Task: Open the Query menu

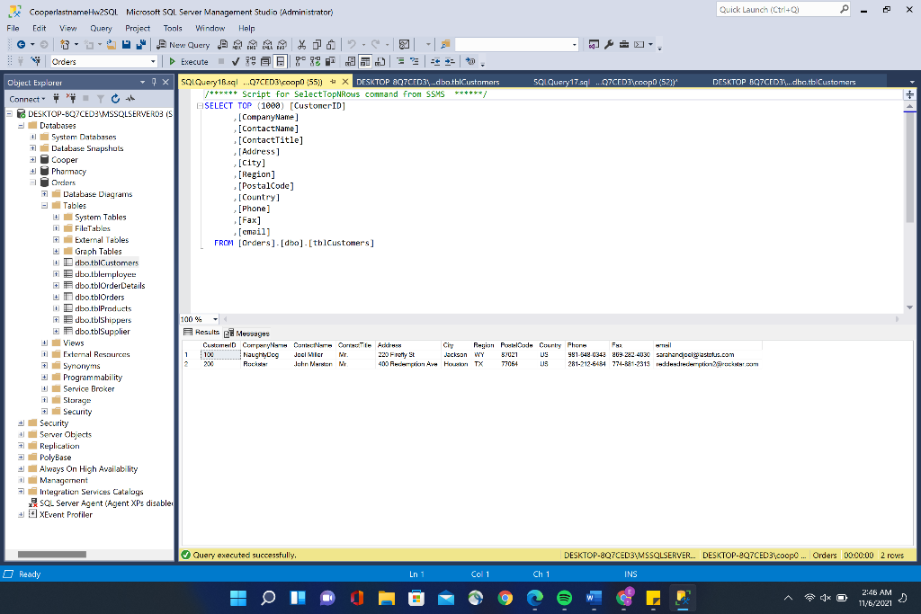Action: 101,28
